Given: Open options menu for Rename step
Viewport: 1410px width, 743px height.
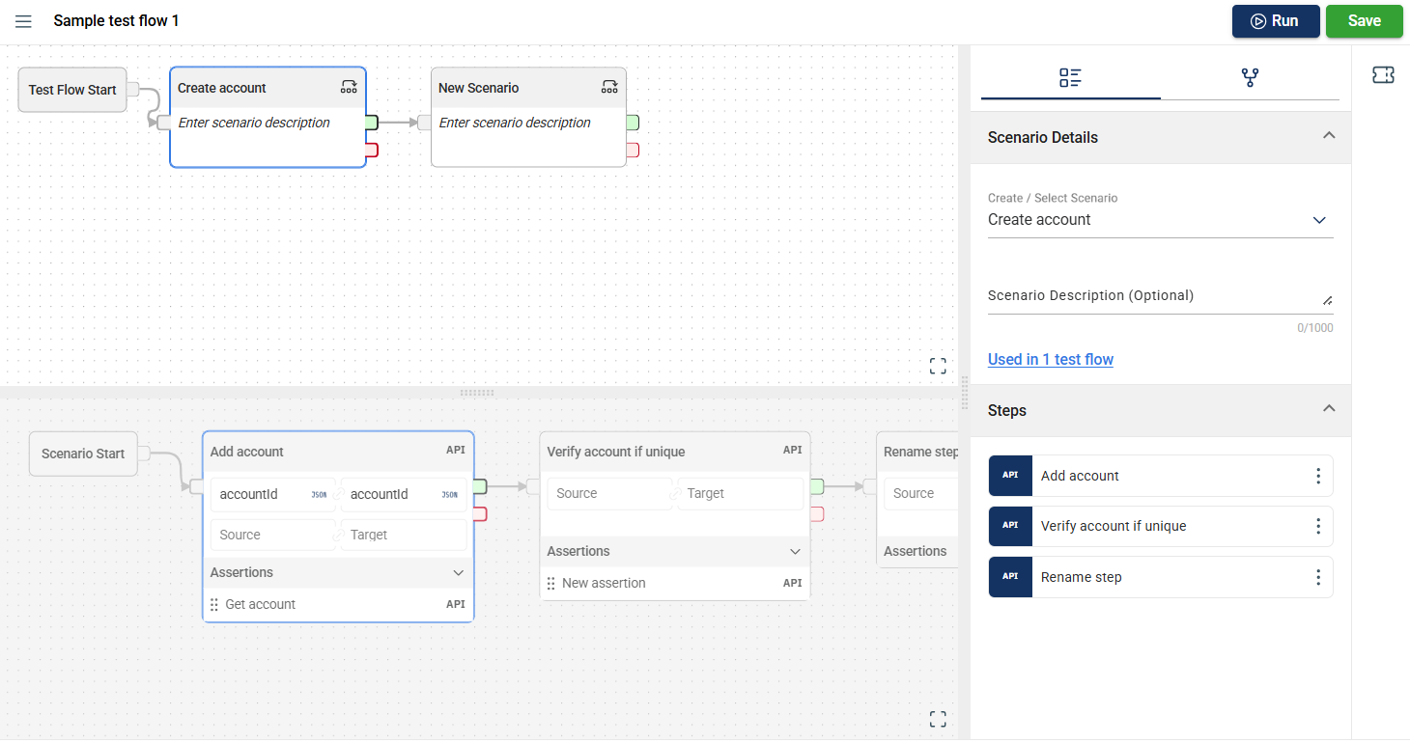Looking at the screenshot, I should click(1317, 577).
